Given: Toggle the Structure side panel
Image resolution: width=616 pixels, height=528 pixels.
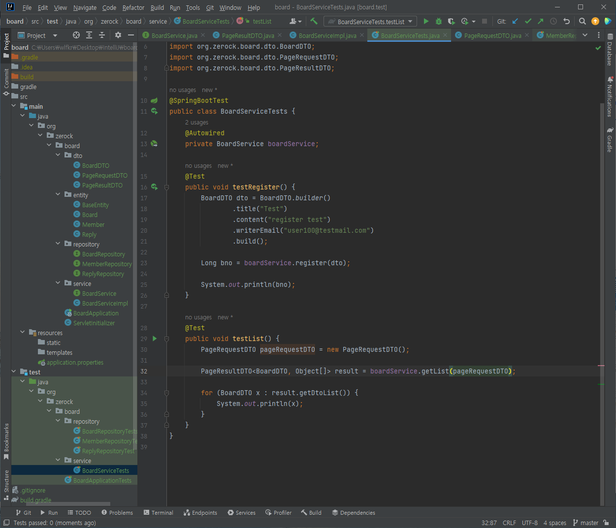Looking at the screenshot, I should (x=6, y=485).
